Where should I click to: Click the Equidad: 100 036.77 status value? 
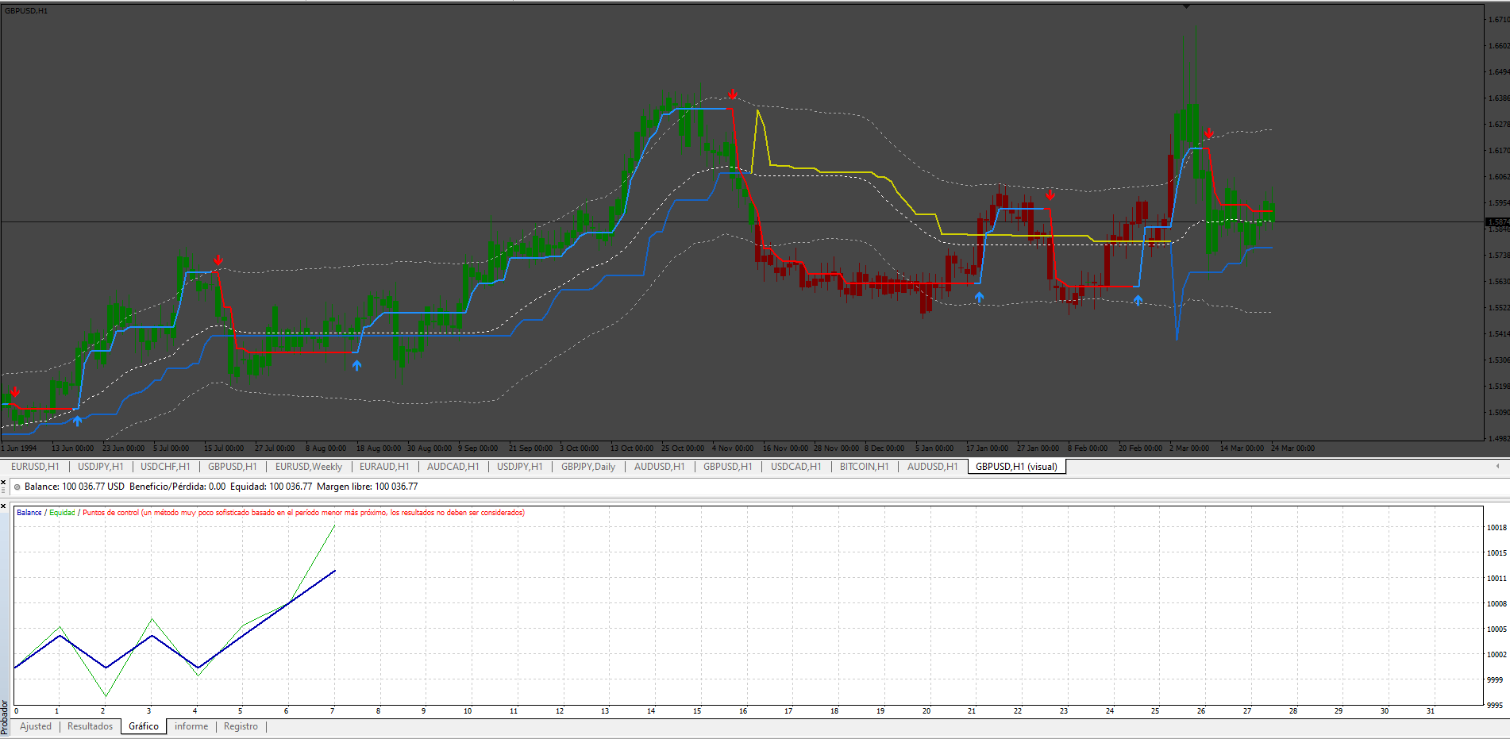272,487
